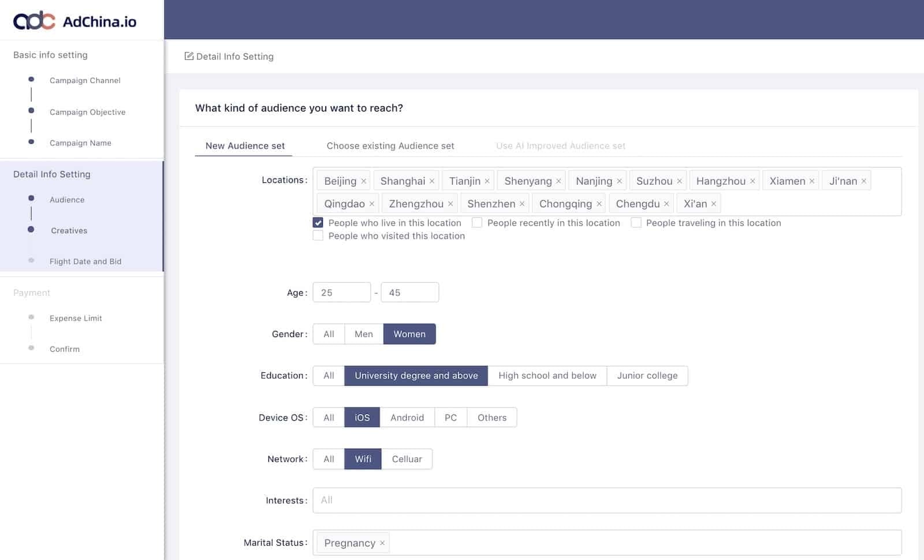The height and width of the screenshot is (560, 924).
Task: Select the New Audience set tab
Action: pyautogui.click(x=243, y=146)
